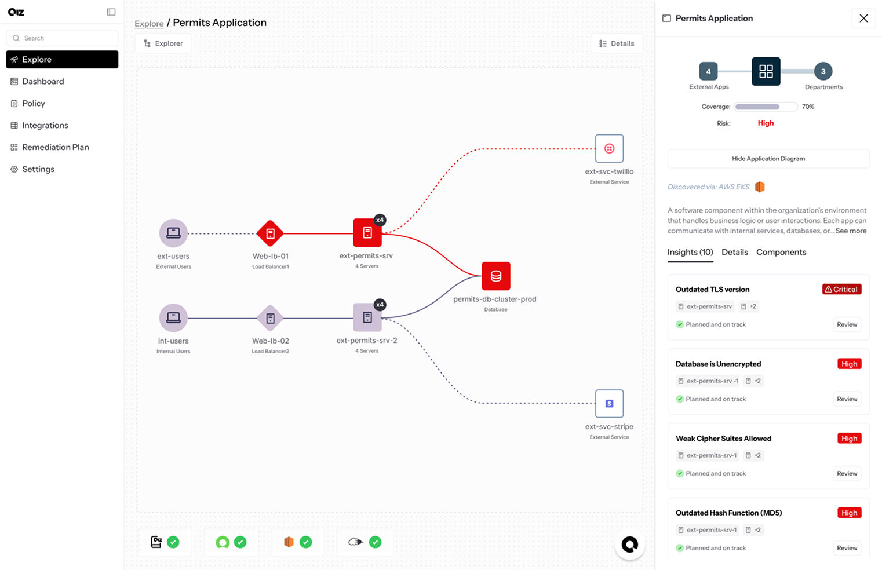This screenshot has width=882, height=570.
Task: Close the Permits Application side panel
Action: click(863, 19)
